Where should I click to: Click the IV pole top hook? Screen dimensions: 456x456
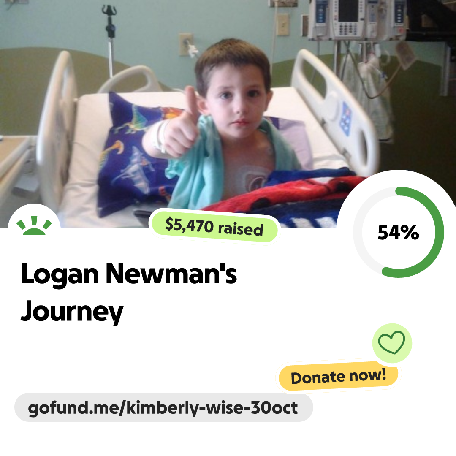coord(109,11)
